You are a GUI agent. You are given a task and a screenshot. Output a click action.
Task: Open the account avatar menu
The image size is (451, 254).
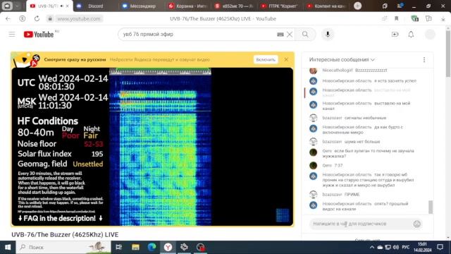coord(430,35)
